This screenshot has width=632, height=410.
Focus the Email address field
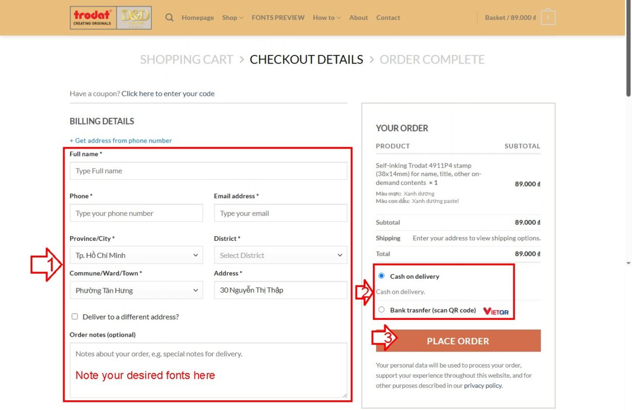tap(280, 213)
